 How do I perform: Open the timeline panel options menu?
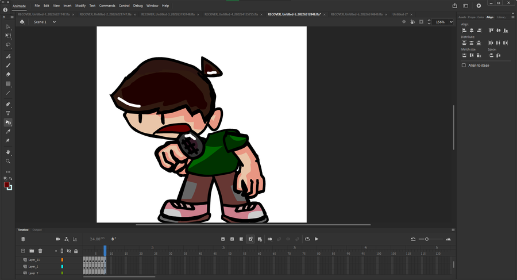tap(453, 230)
